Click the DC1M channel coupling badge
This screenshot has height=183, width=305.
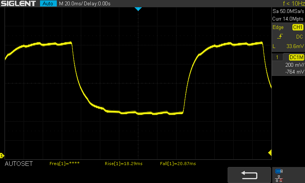297,57
